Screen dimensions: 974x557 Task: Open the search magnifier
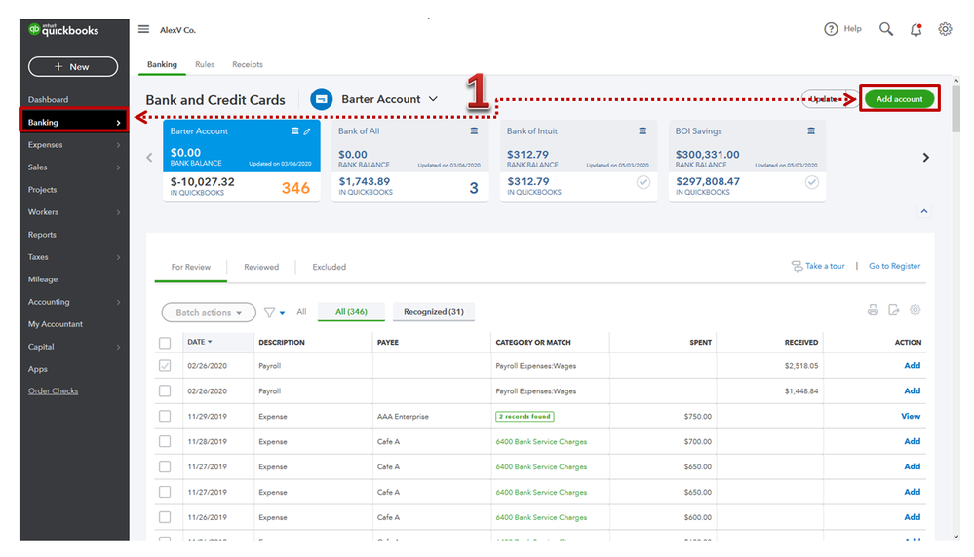[886, 29]
